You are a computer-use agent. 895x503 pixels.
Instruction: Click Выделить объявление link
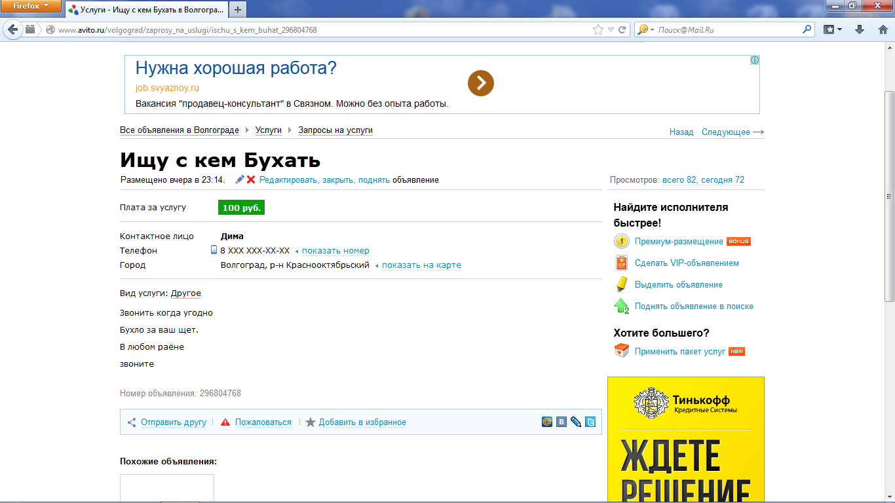(x=679, y=285)
